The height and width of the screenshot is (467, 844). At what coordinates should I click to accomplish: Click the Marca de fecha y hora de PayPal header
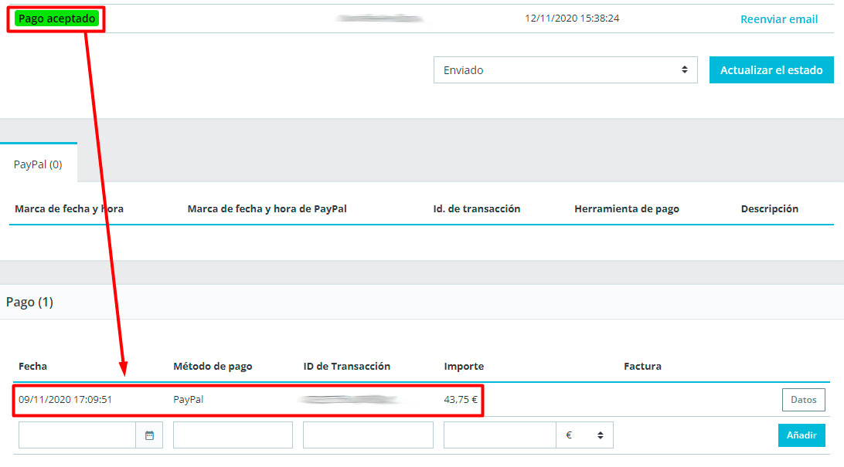point(267,208)
